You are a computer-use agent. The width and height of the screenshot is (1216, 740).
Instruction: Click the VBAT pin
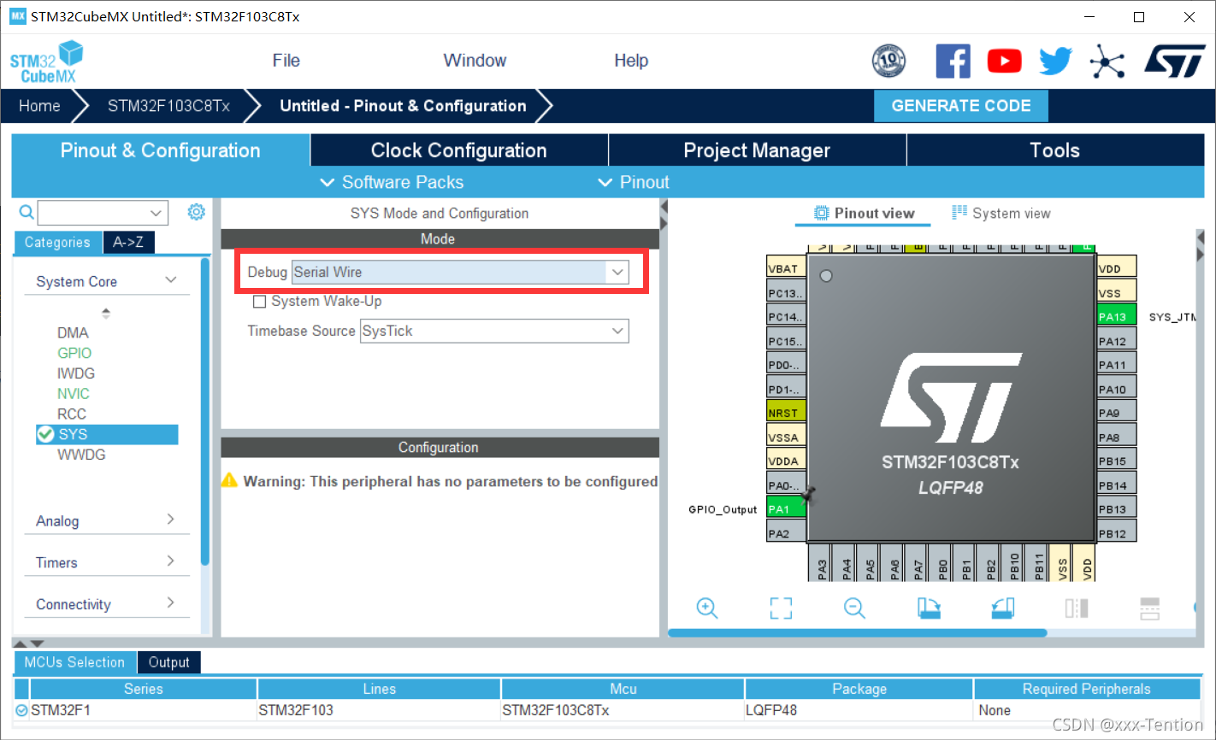point(786,267)
